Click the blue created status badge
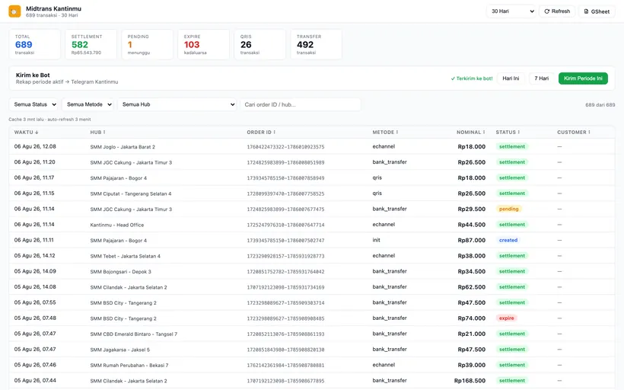 click(508, 240)
